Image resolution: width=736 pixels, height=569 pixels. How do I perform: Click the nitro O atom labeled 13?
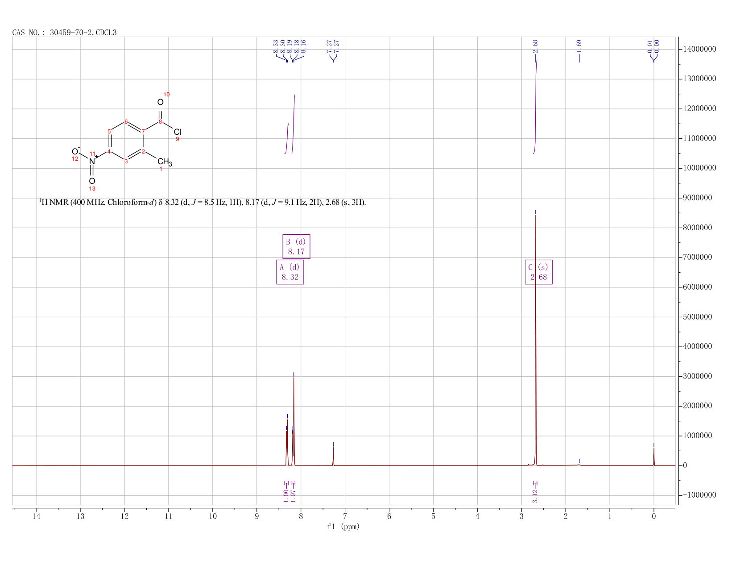click(x=92, y=181)
